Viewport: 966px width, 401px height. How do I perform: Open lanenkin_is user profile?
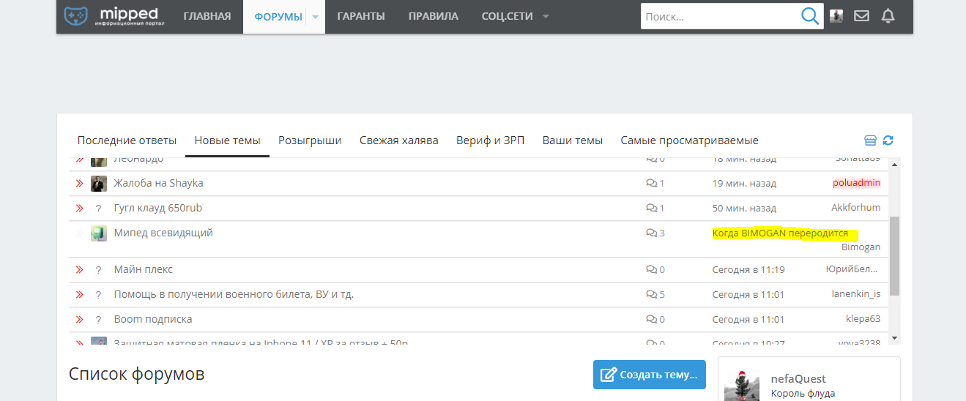tap(856, 294)
